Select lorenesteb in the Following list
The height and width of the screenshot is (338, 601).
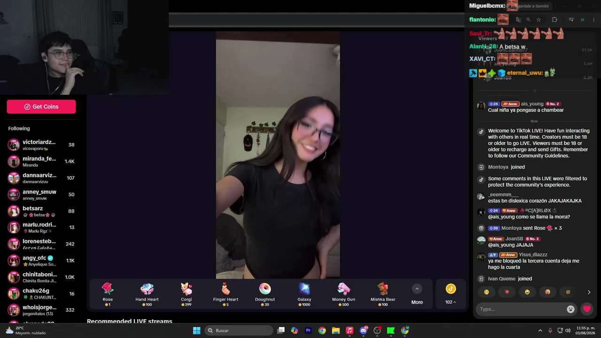pyautogui.click(x=41, y=244)
